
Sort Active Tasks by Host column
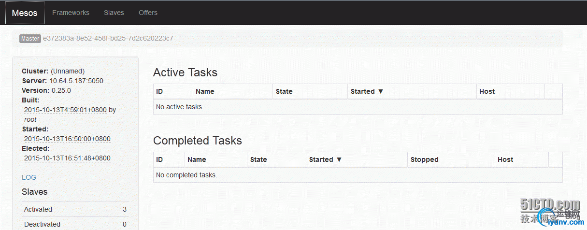[x=510, y=91]
